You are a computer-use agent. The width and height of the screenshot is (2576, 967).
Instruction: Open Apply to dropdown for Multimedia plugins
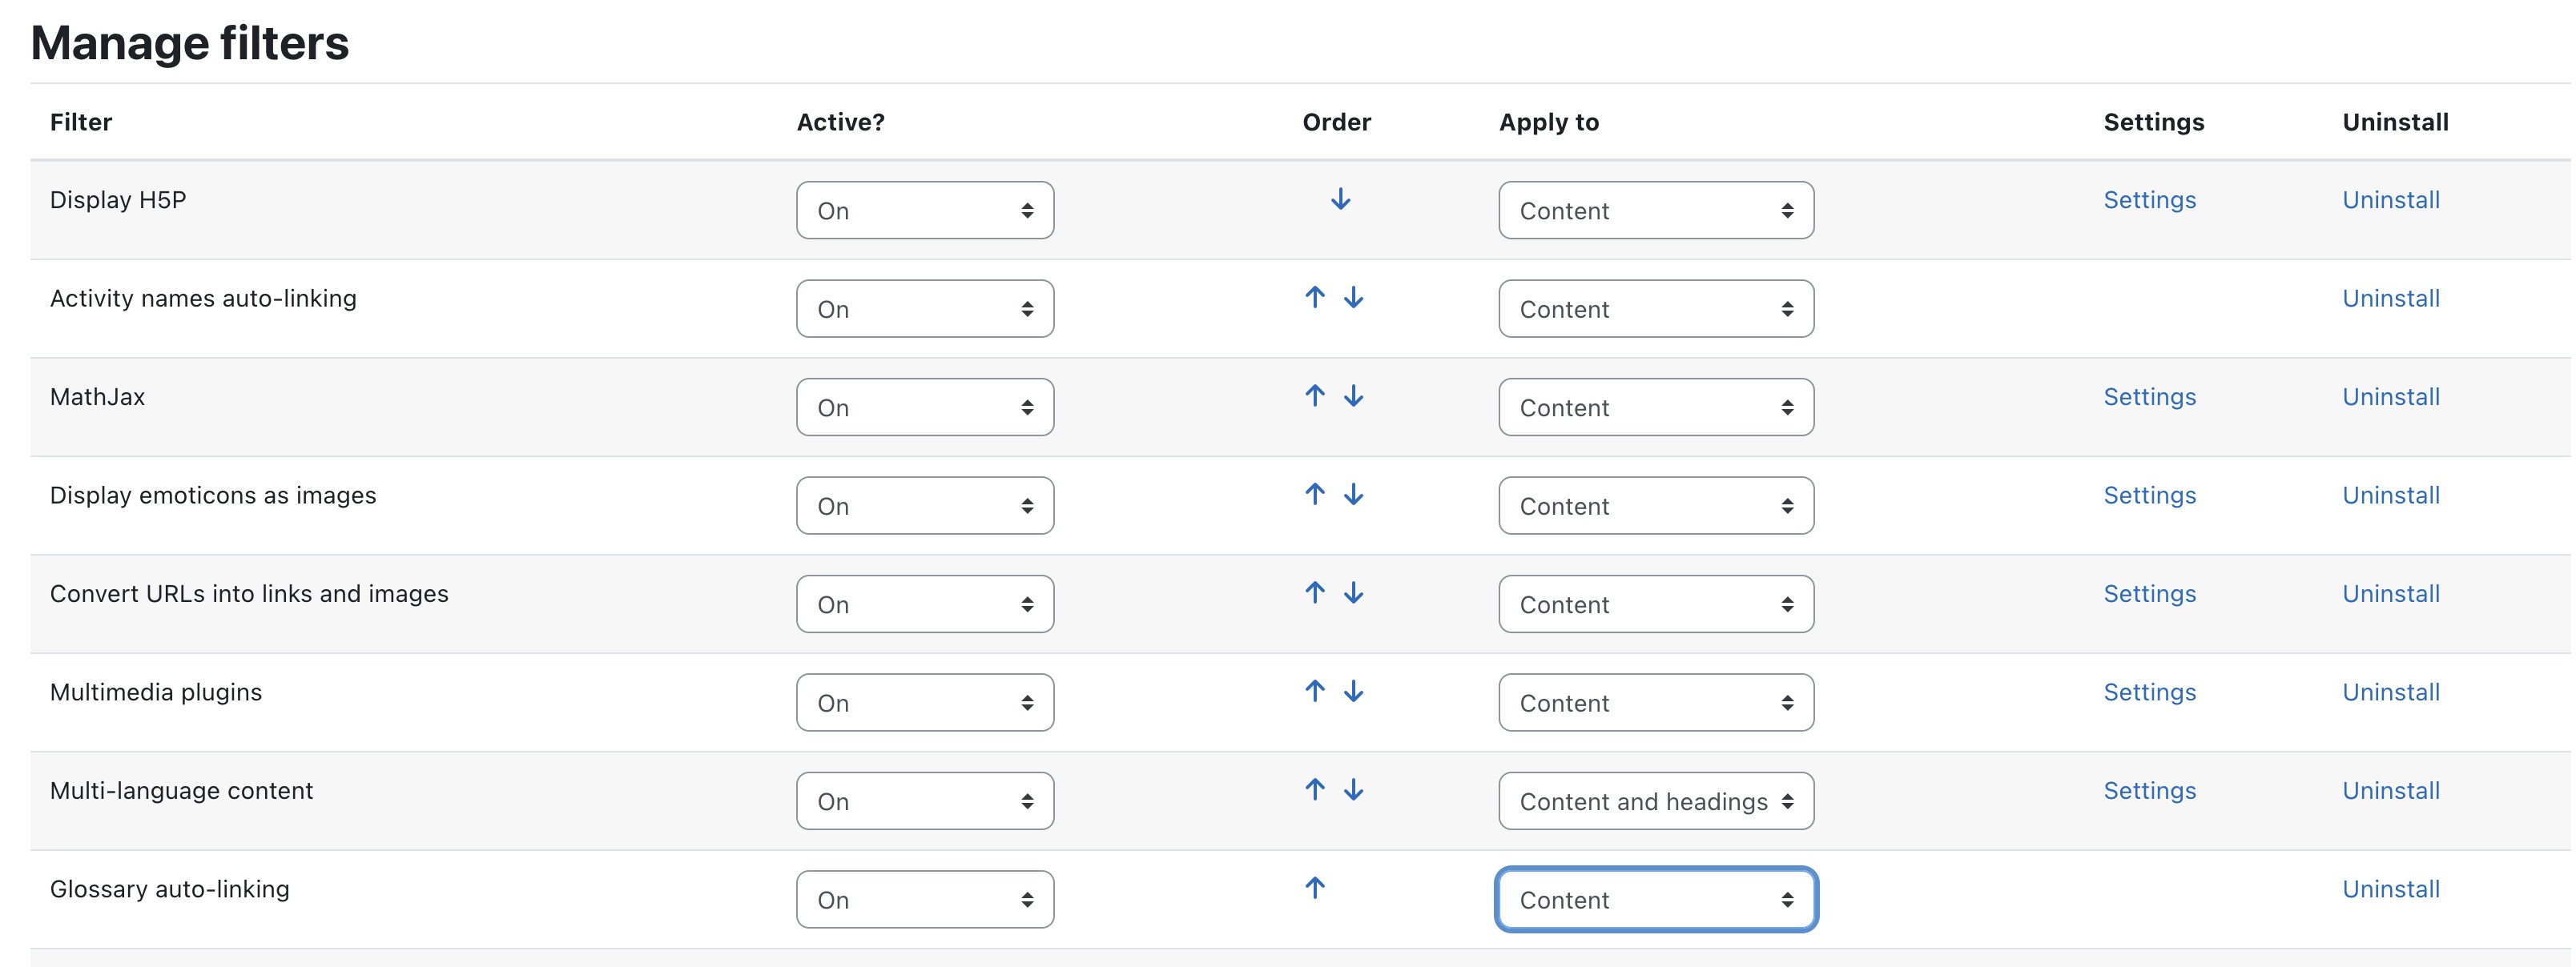coord(1656,702)
